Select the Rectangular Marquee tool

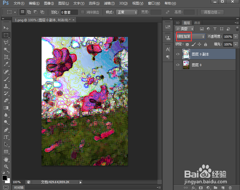pos(6,35)
